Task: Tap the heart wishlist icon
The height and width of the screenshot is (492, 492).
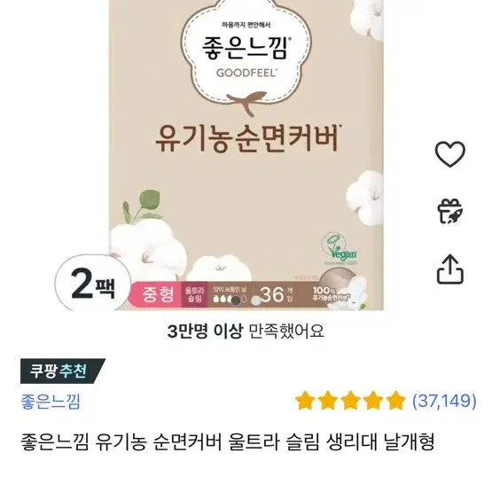Action: 450,153
